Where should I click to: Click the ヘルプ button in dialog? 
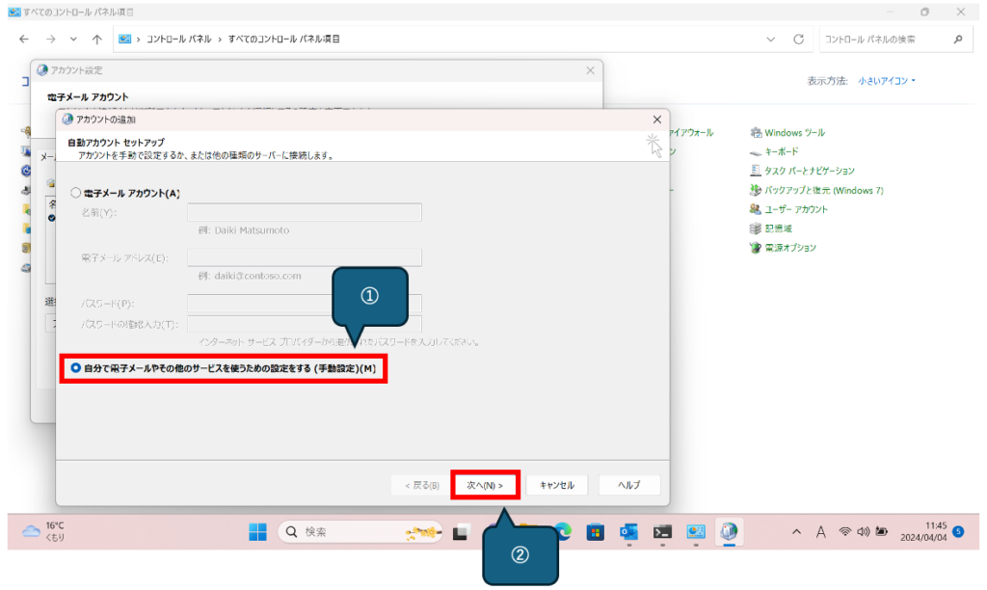(x=628, y=485)
